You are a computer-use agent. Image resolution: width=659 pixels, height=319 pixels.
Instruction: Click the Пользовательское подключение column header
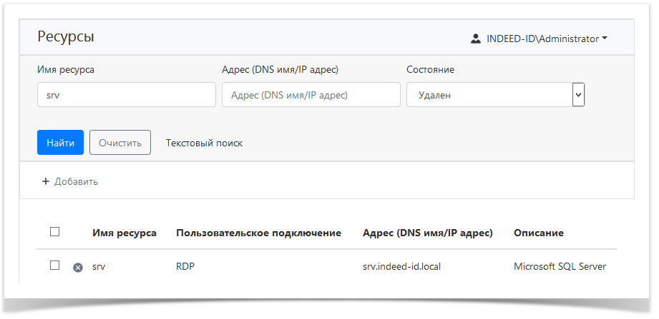258,233
